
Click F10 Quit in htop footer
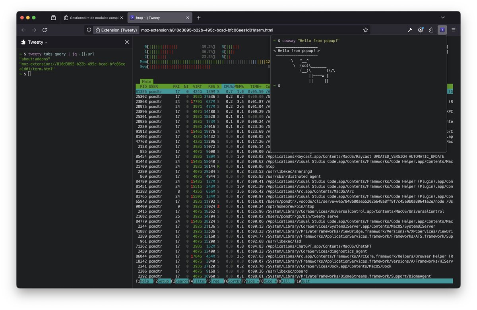[x=302, y=281]
